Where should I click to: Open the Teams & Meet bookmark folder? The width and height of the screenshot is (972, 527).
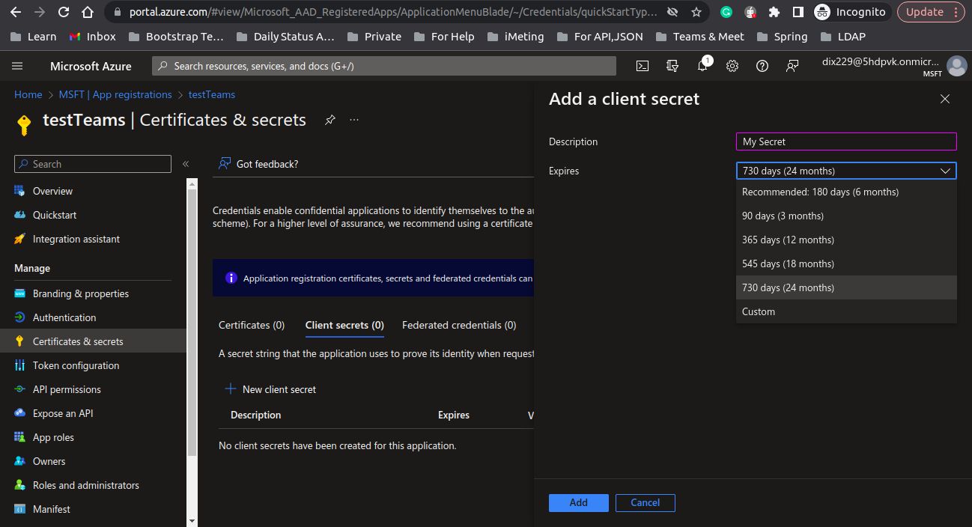699,36
